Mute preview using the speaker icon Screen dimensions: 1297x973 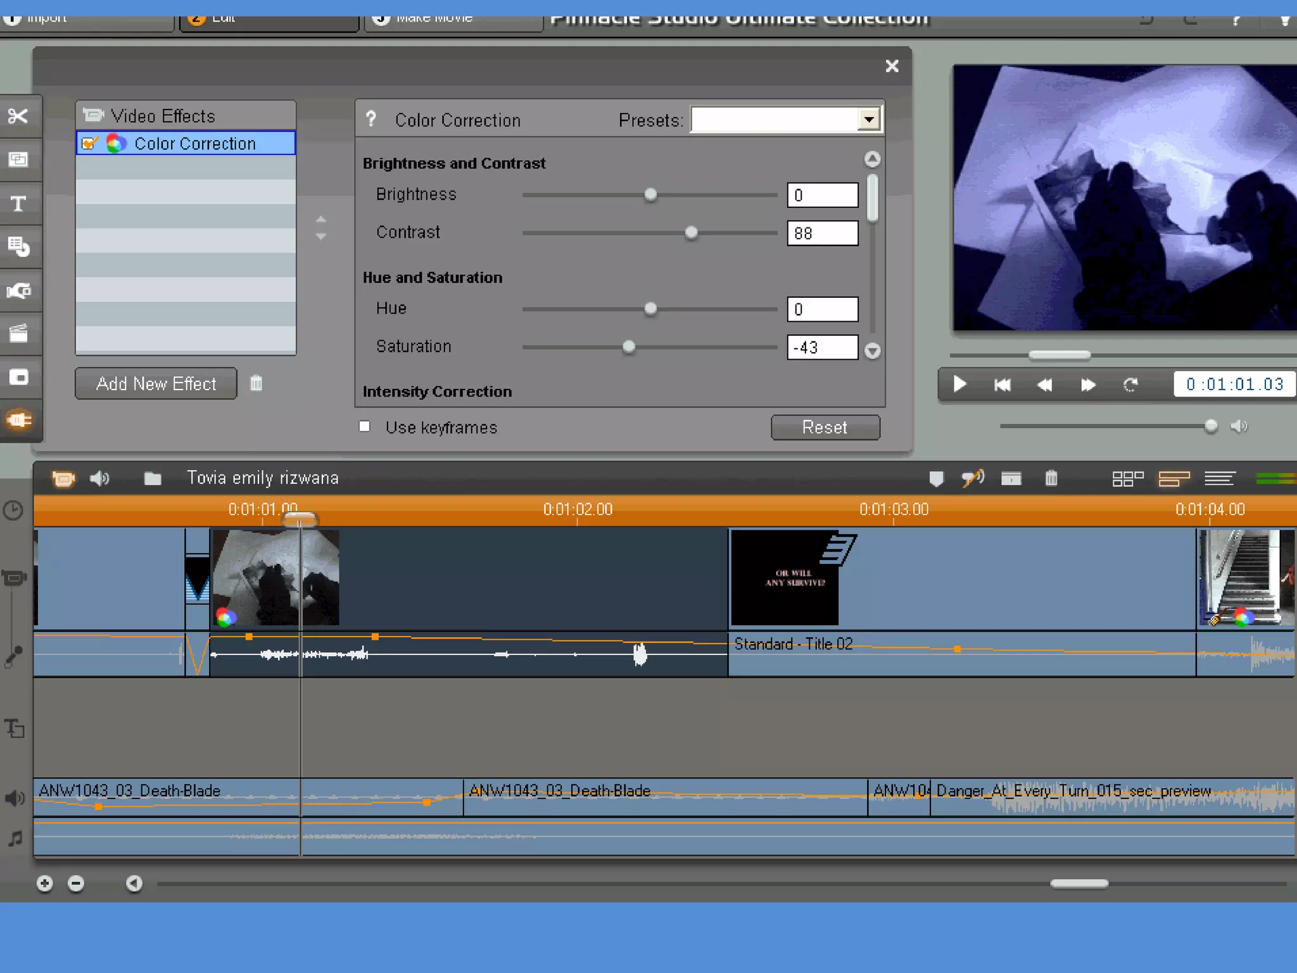point(1239,426)
